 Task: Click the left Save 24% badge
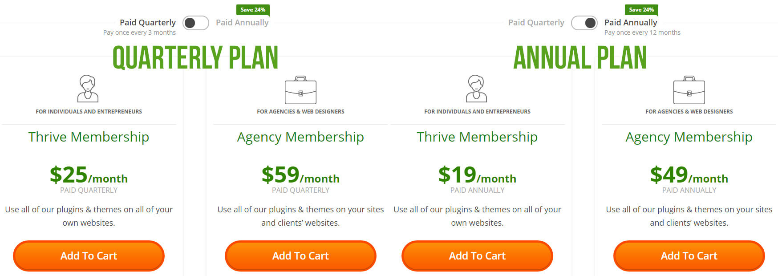(253, 10)
